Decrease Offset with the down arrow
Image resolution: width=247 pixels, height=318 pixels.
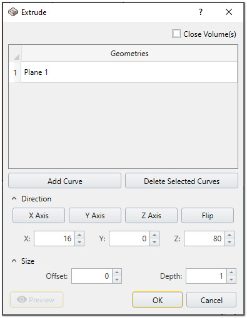point(117,279)
